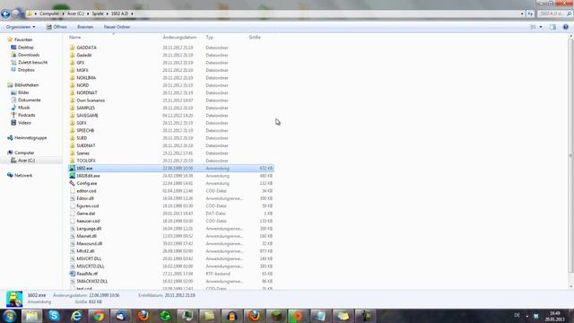Sort by the Größe column header

[255, 38]
